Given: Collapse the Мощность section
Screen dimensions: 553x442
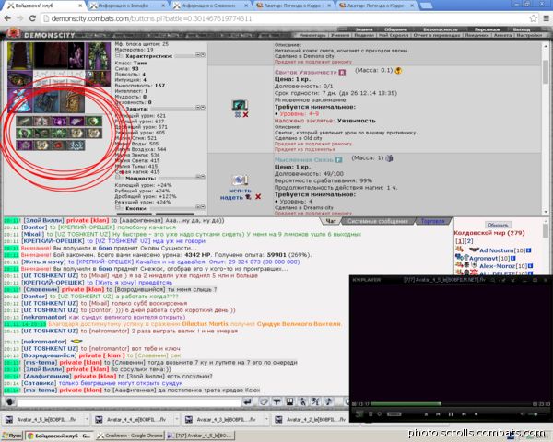Looking at the screenshot, I should click(119, 178).
